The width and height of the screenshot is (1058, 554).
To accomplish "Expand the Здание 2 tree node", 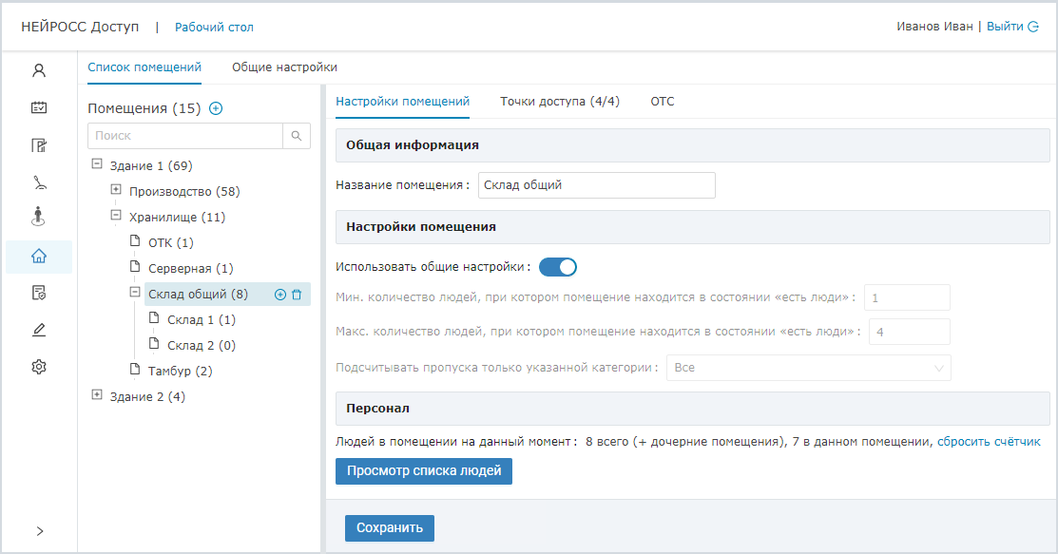I will tap(97, 395).
